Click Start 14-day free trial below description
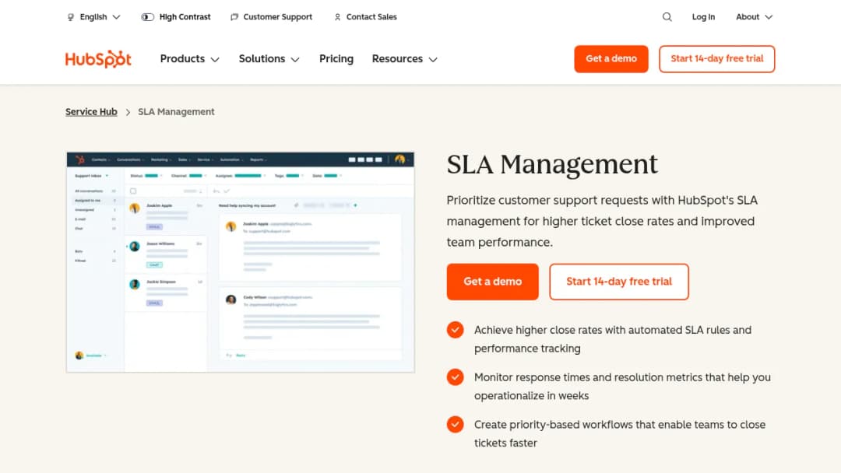The width and height of the screenshot is (841, 473). (619, 282)
